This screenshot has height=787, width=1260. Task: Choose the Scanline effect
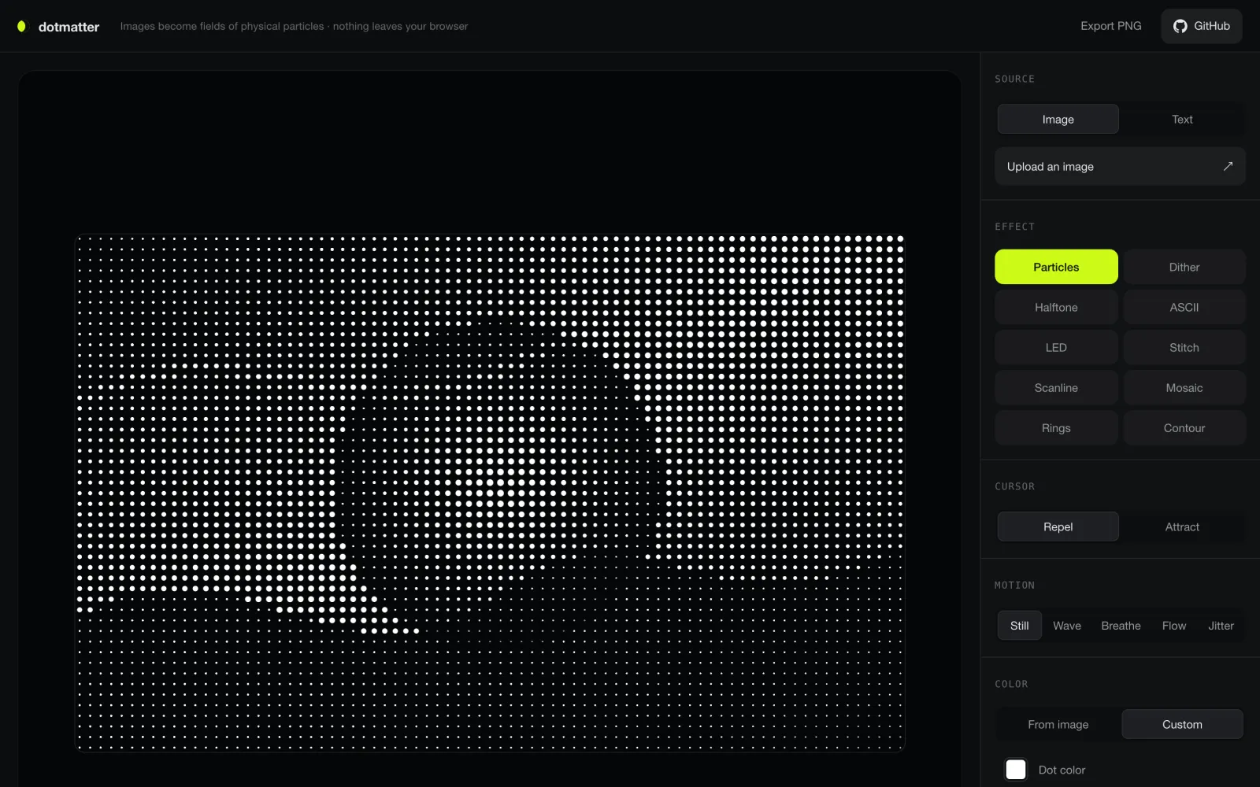point(1056,387)
